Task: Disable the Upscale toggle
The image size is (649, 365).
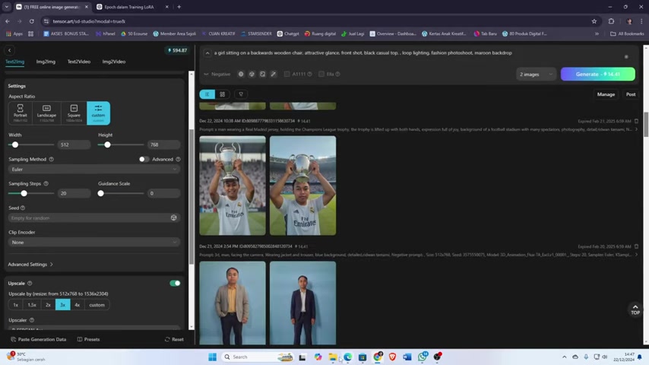Action: [175, 283]
